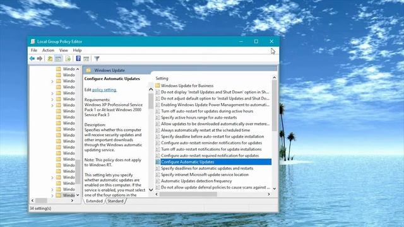This screenshot has height=227, width=404.
Task: Open the Help menu
Action: 77,50
